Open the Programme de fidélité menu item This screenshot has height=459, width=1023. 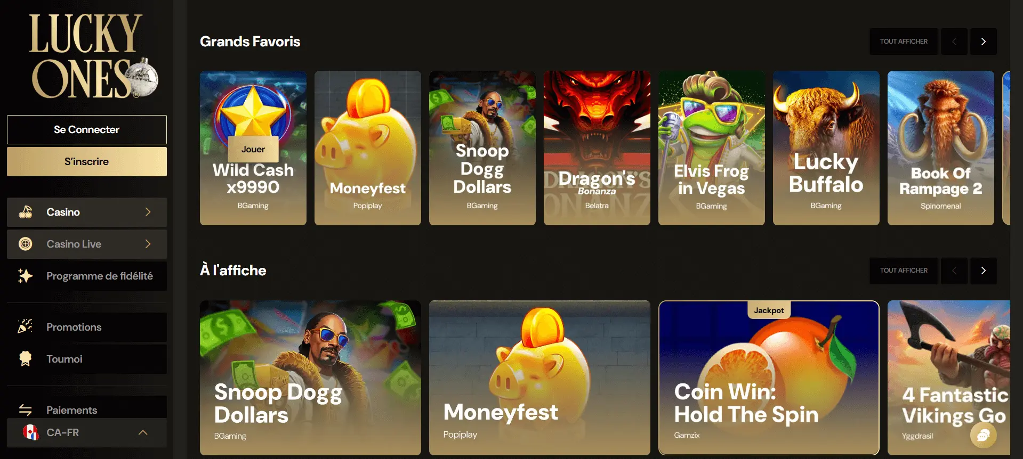87,276
